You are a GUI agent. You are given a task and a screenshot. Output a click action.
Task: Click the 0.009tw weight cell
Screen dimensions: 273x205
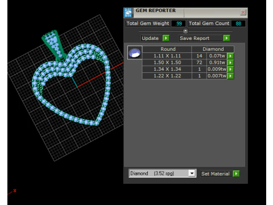click(217, 69)
